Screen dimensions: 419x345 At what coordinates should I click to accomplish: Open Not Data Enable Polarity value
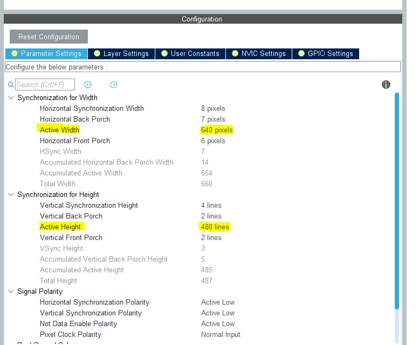pyautogui.click(x=218, y=323)
